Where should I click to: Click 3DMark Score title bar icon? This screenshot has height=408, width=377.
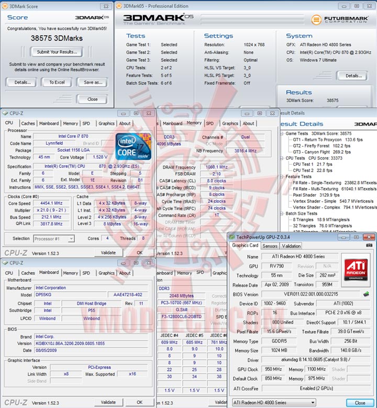coord(5,6)
